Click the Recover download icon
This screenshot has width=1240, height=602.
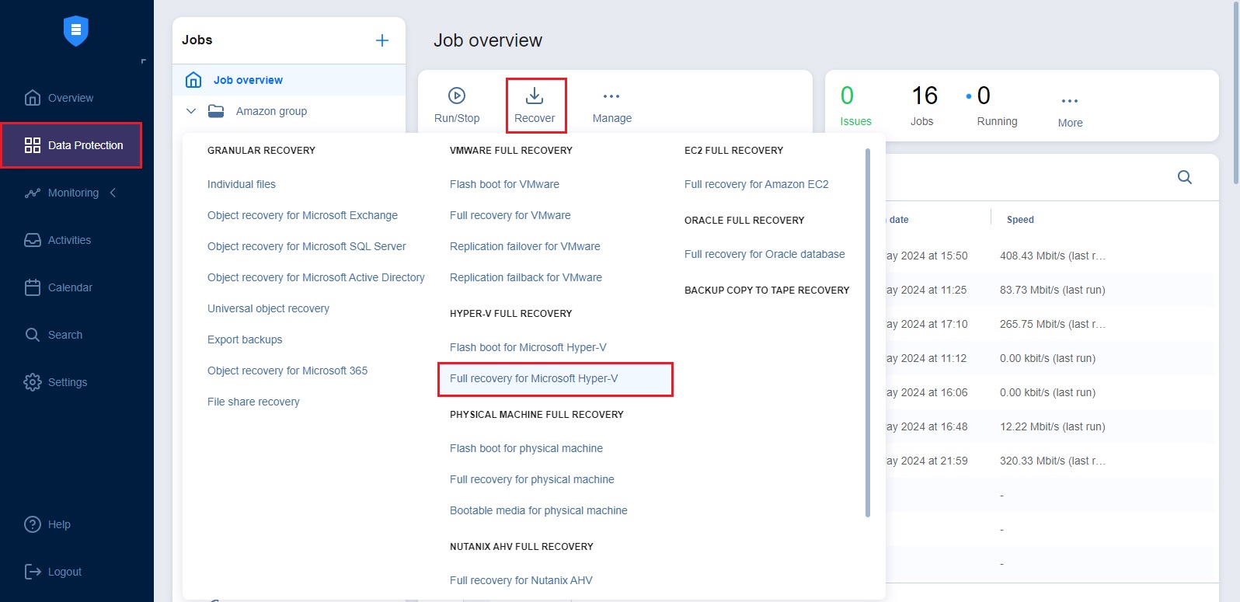[x=535, y=96]
